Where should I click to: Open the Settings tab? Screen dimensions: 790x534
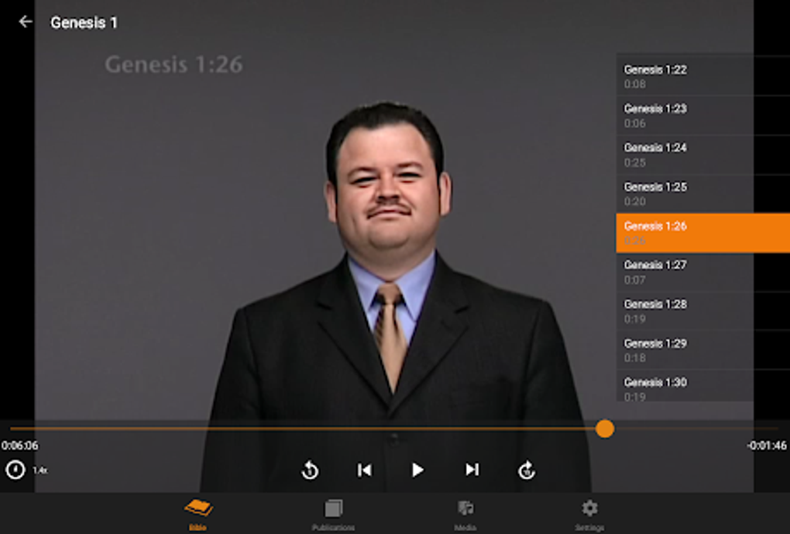click(589, 509)
